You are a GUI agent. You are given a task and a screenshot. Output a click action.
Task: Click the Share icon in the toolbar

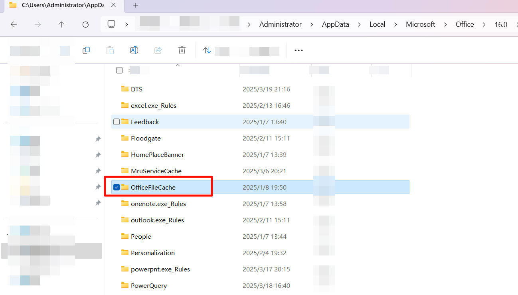pos(158,50)
